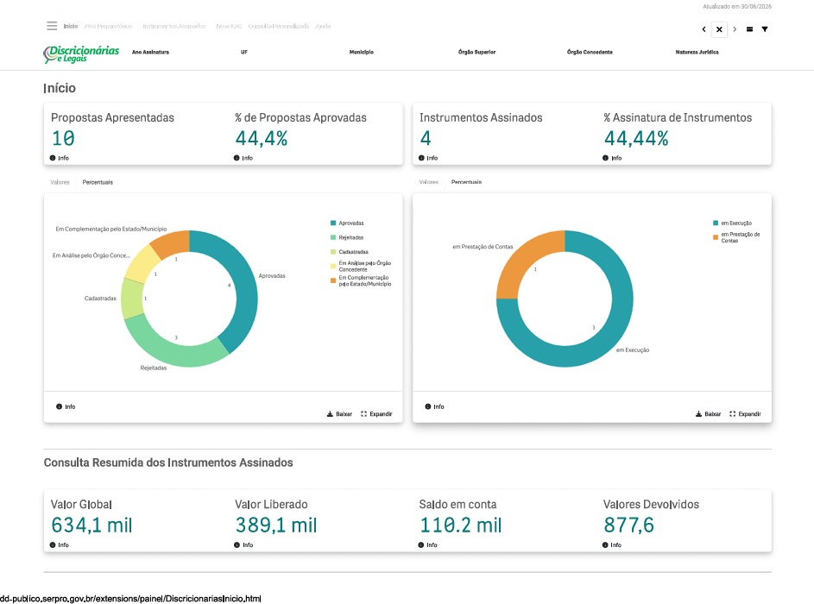The width and height of the screenshot is (814, 604).
Task: Go to Atos Preparatórios menu
Action: coord(108,26)
